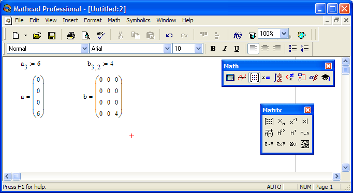Toggle Italic formatting
353x193 pixels.
tap(225, 49)
